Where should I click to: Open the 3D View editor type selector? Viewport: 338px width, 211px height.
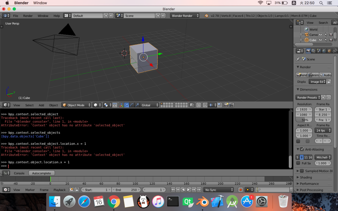(7, 105)
